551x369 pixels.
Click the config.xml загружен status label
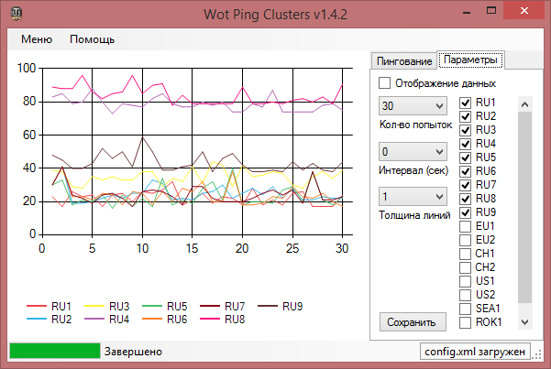pos(475,352)
